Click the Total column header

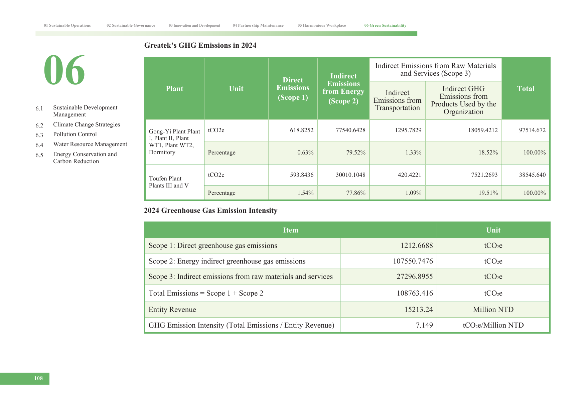[526, 89]
